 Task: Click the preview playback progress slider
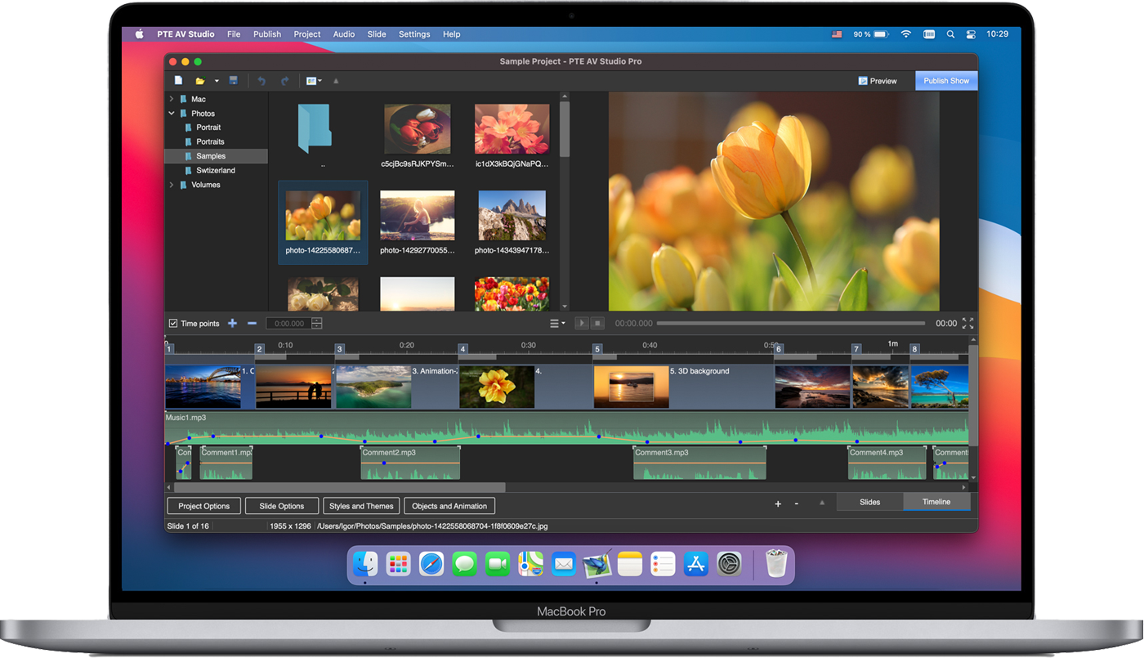click(x=791, y=324)
